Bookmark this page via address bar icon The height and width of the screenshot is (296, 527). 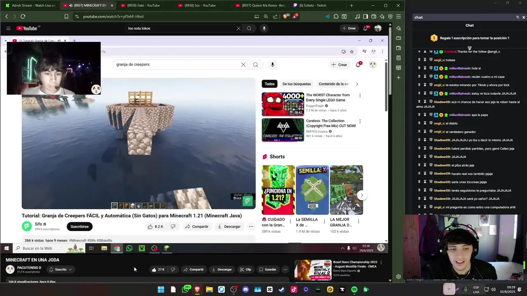(66, 16)
